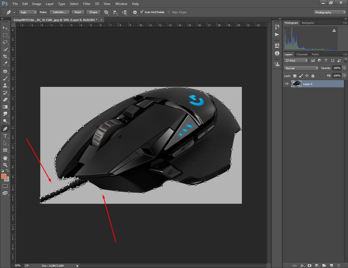Select the Quick Selection tool
The width and height of the screenshot is (348, 268).
coord(5,49)
